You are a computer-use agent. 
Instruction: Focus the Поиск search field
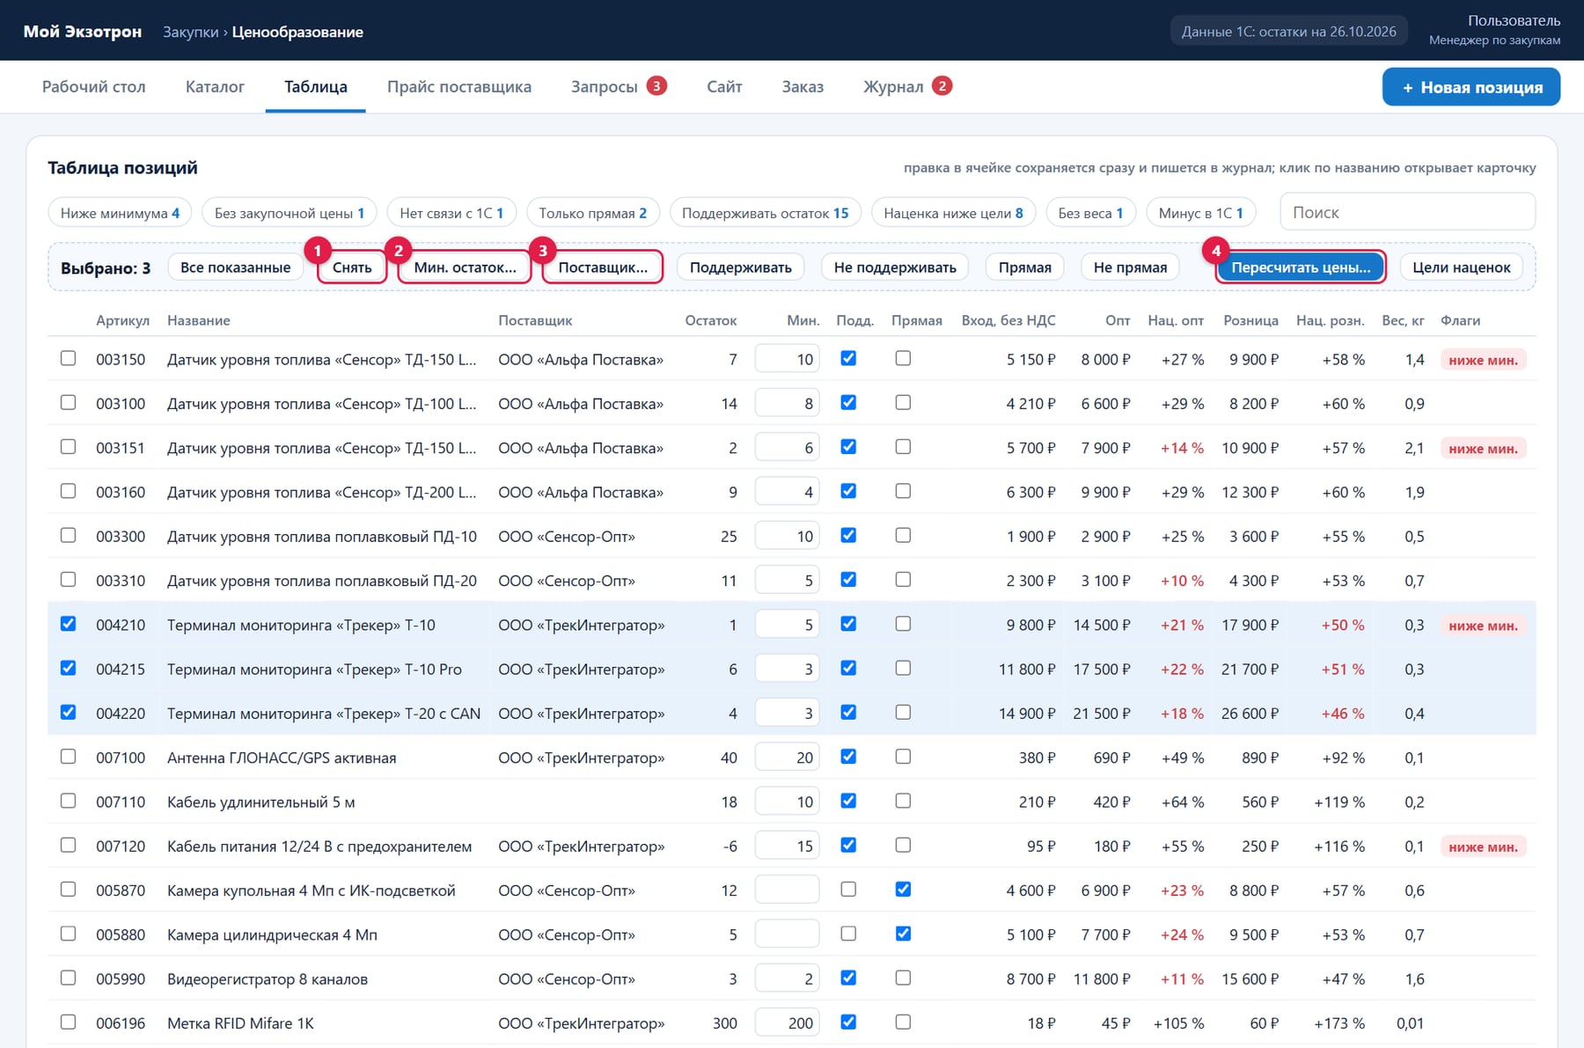[1407, 212]
